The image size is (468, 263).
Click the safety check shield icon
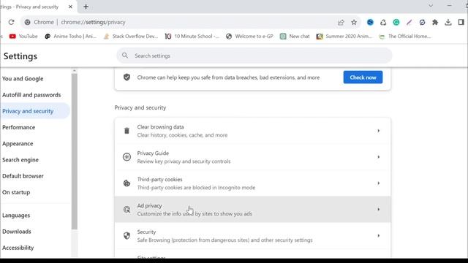click(127, 77)
